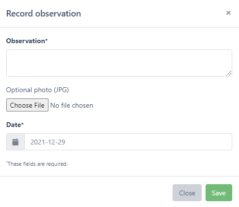This screenshot has height=207, width=239.
Task: Click the day 29 in the date field
Action: tap(62, 142)
